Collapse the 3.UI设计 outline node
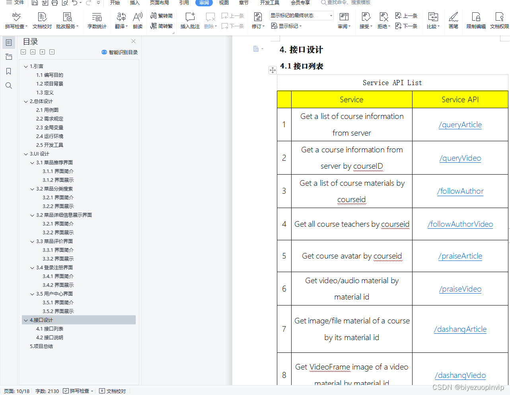Image resolution: width=510 pixels, height=395 pixels. point(26,154)
